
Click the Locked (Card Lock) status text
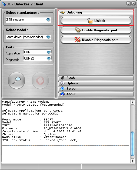(x=61, y=140)
